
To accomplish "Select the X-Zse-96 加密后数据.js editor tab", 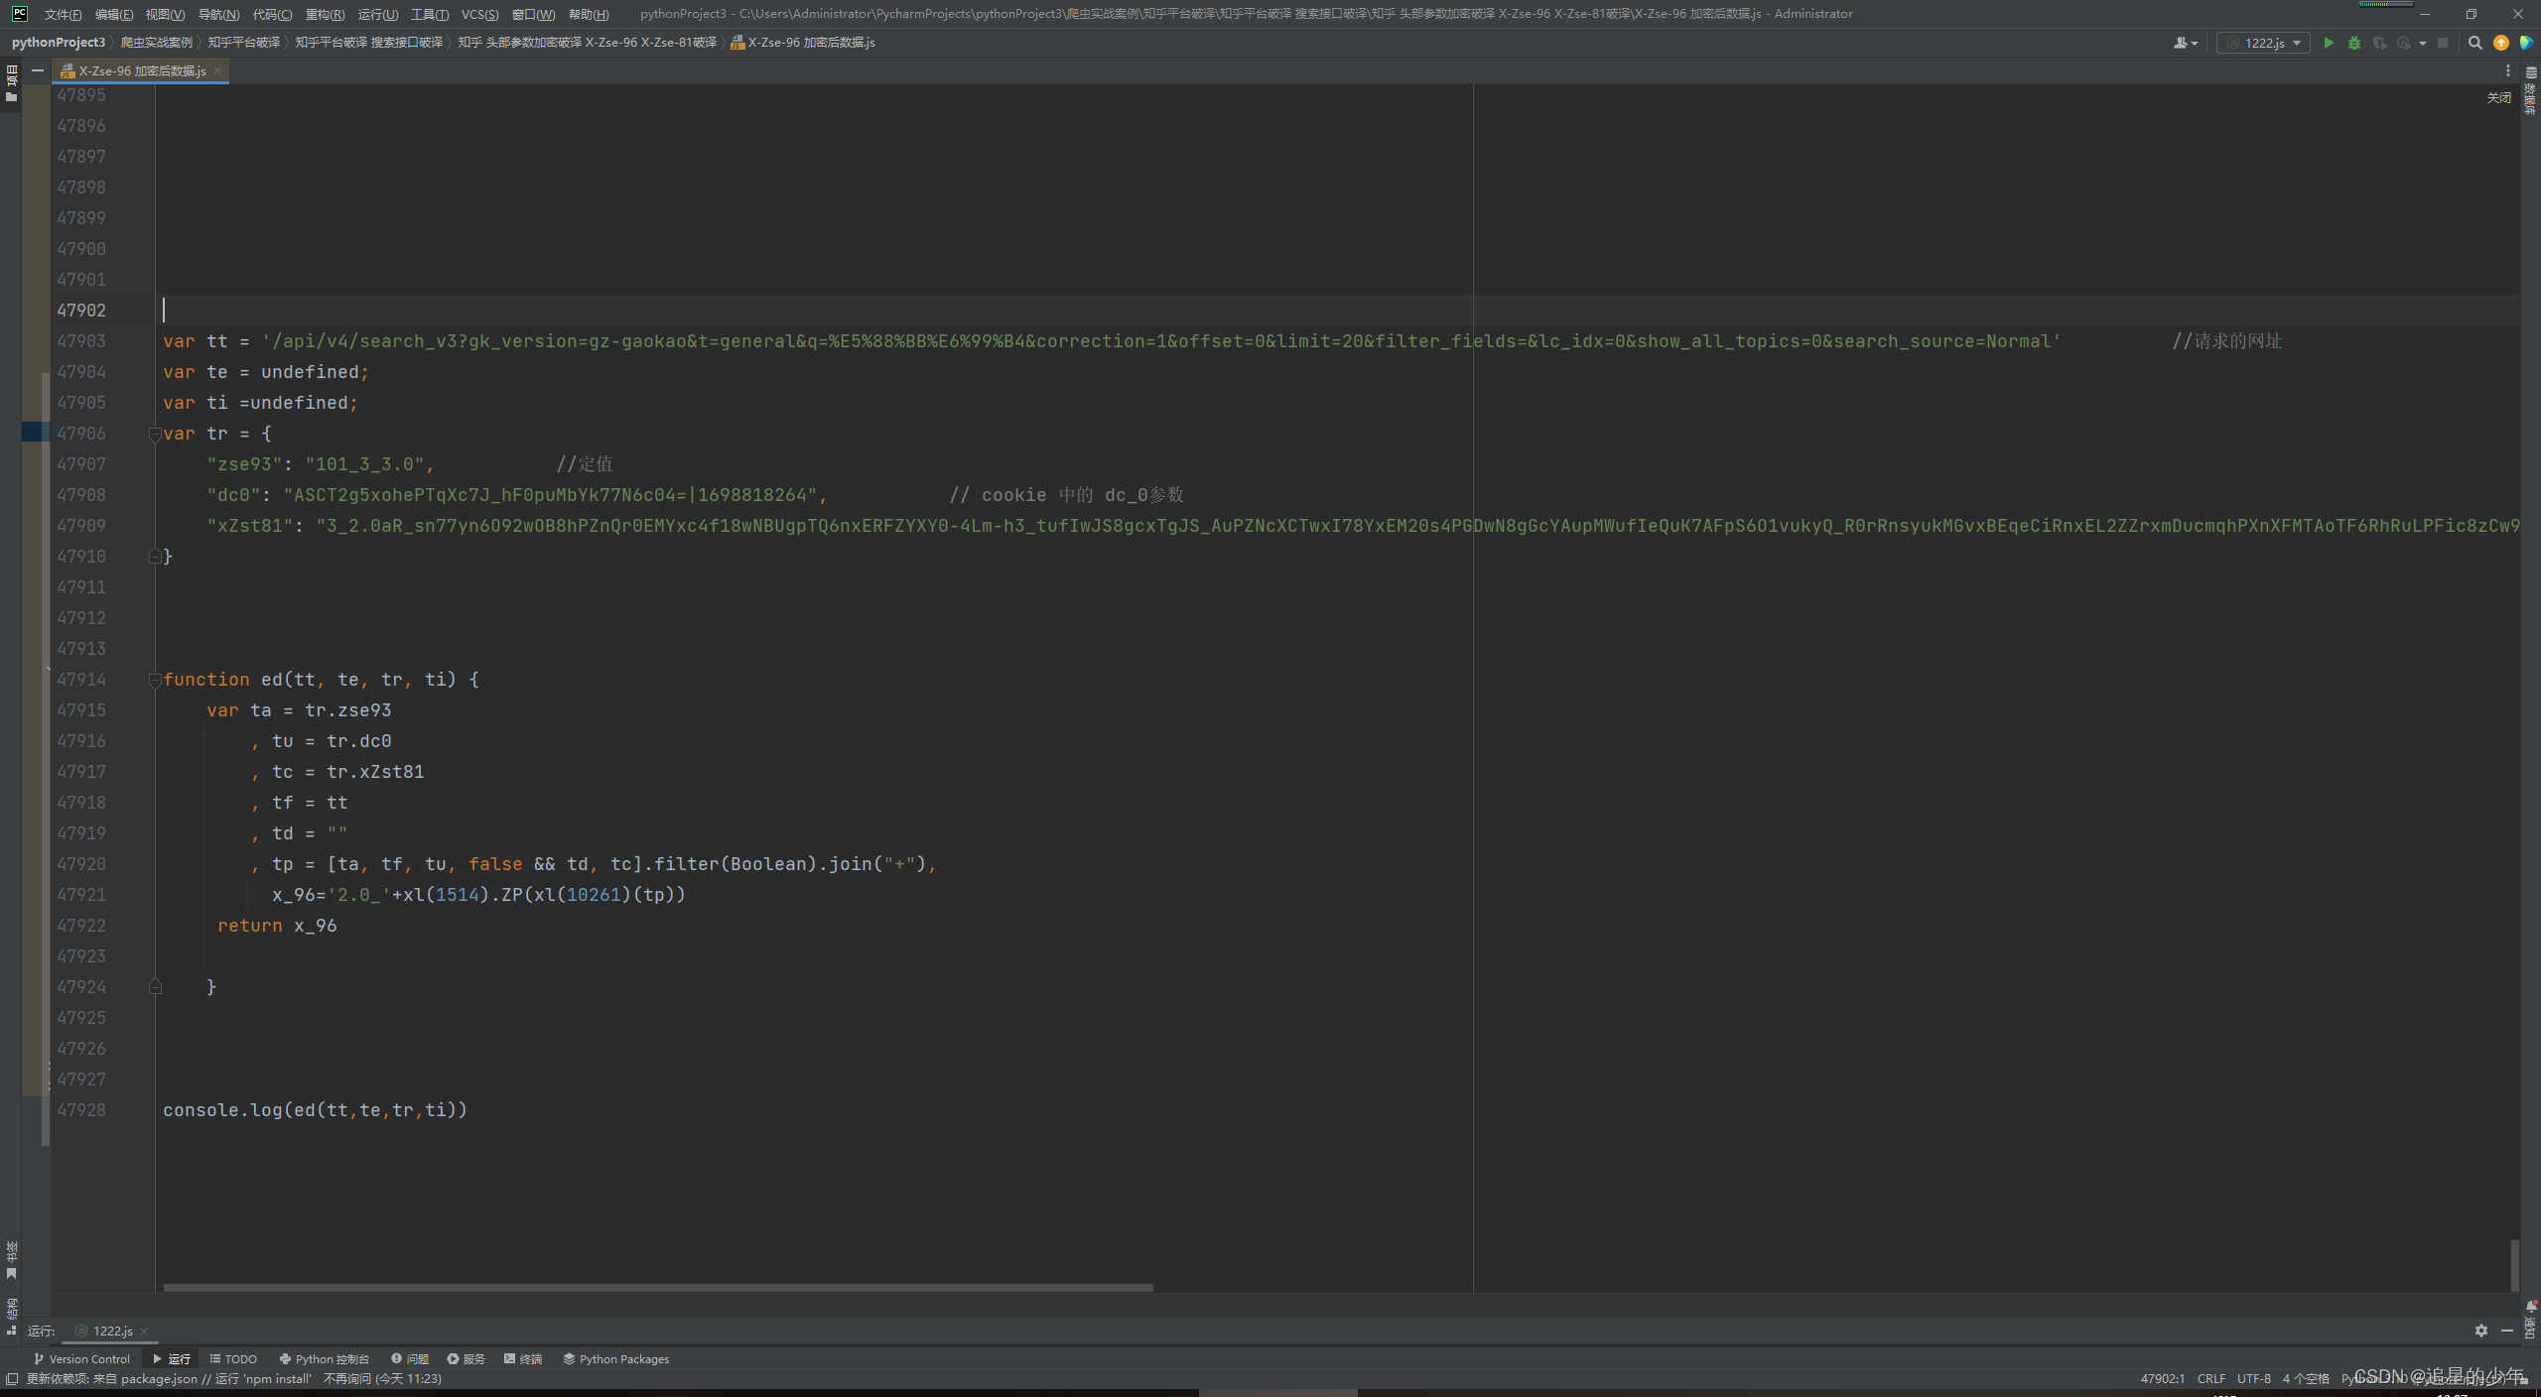I will pos(142,70).
